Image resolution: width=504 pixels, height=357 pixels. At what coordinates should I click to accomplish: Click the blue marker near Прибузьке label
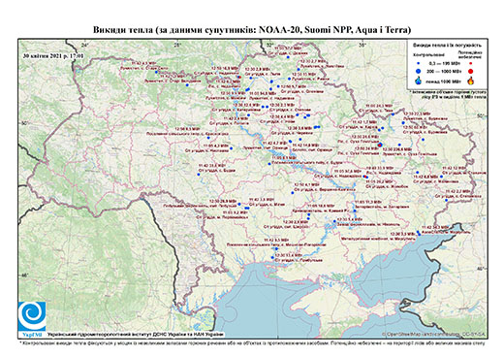(272, 257)
